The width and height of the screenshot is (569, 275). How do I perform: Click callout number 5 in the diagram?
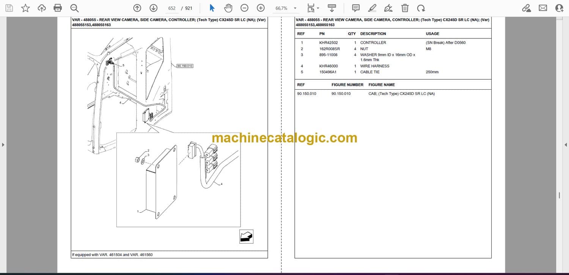coord(123,66)
